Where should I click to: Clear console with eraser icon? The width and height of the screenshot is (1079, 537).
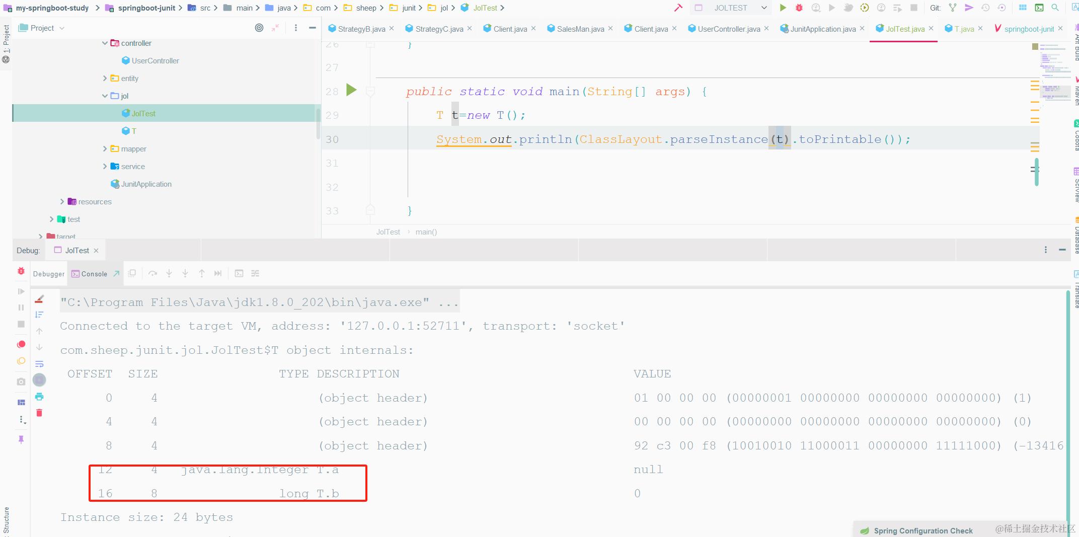[x=39, y=298]
